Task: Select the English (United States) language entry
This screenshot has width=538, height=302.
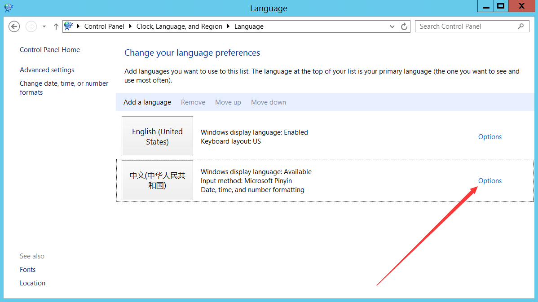Action: tap(157, 136)
